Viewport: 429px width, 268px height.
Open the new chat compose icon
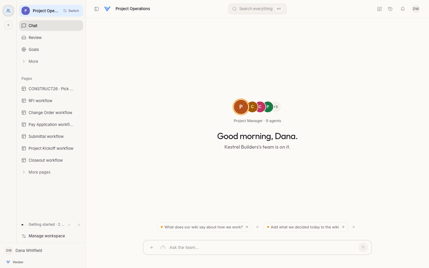pyautogui.click(x=380, y=9)
